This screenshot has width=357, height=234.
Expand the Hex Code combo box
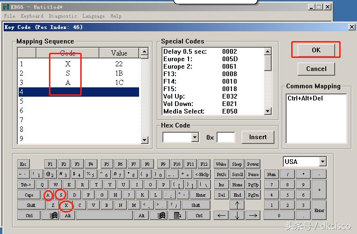[195, 137]
